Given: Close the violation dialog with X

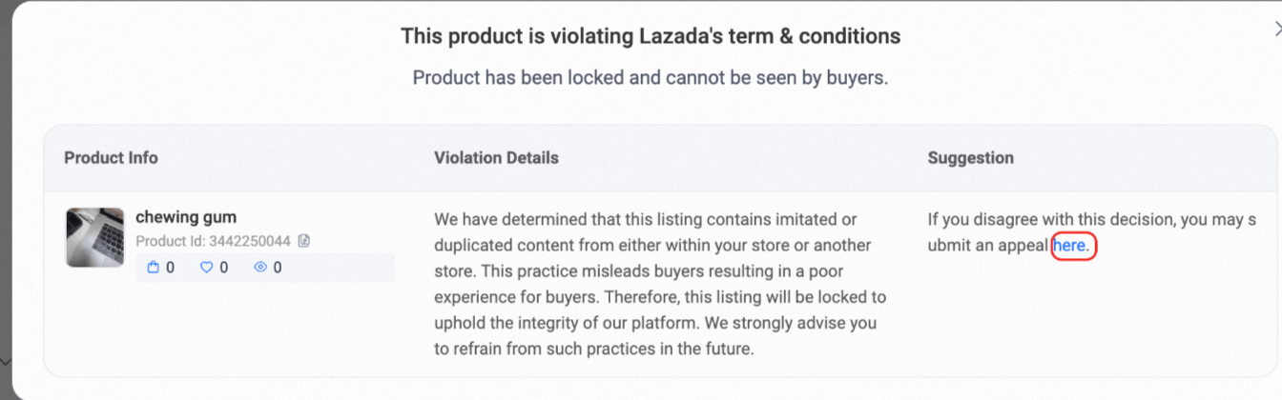Looking at the screenshot, I should 1277,30.
